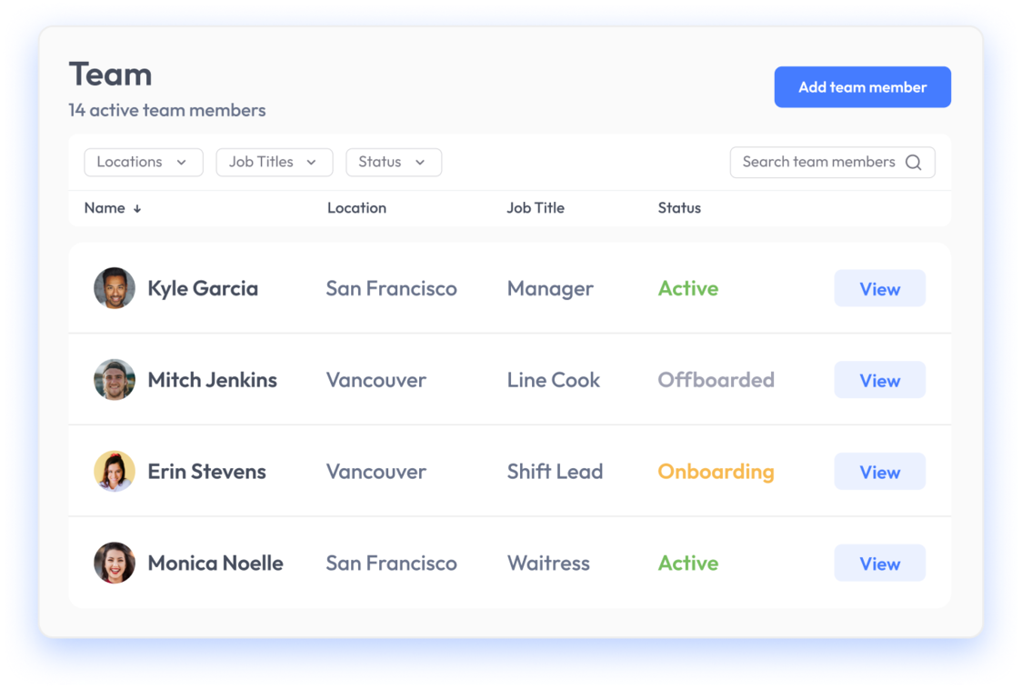Image resolution: width=1022 pixels, height=689 pixels.
Task: Open the View button for Erin Stevens
Action: (x=880, y=471)
